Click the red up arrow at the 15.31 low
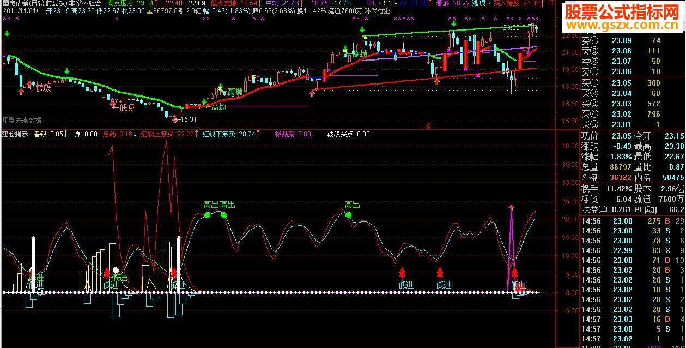 (x=174, y=119)
